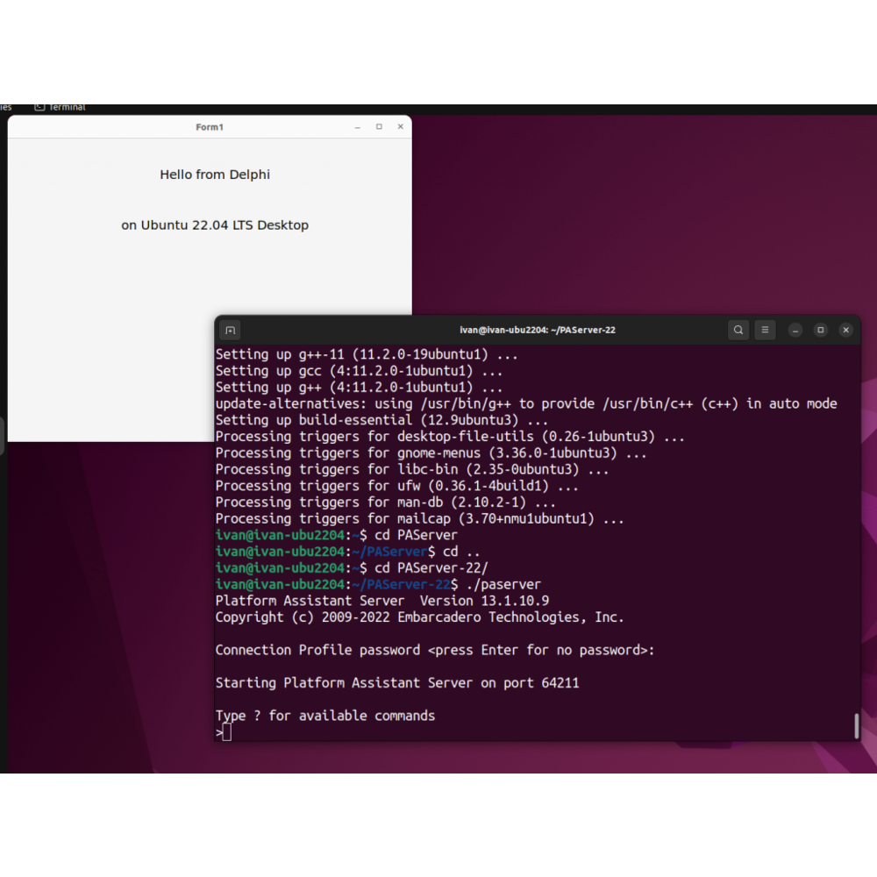877x877 pixels.
Task: Click the 'Hello from Delphi' label
Action: [x=215, y=175]
